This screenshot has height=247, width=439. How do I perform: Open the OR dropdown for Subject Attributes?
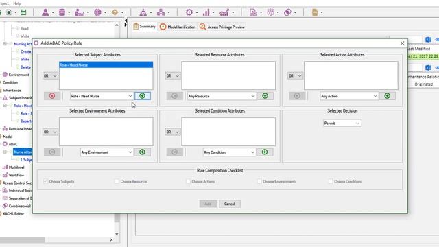50,76
